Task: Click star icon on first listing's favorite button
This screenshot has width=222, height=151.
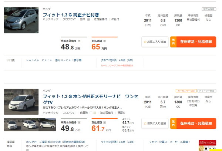Action: pos(145,42)
